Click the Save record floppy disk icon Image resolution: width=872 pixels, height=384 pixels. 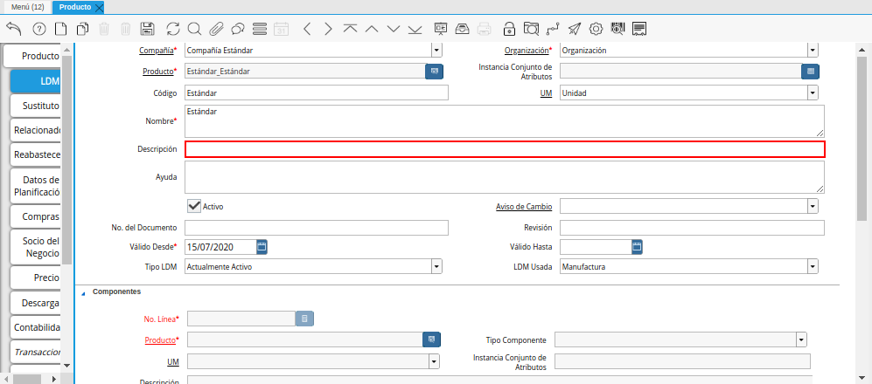(147, 29)
